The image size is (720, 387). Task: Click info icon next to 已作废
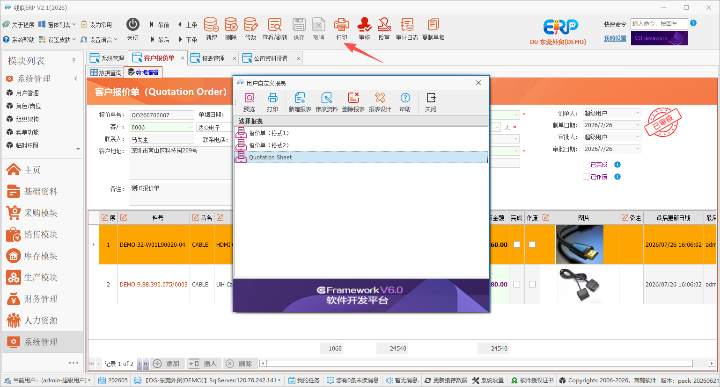pos(617,177)
